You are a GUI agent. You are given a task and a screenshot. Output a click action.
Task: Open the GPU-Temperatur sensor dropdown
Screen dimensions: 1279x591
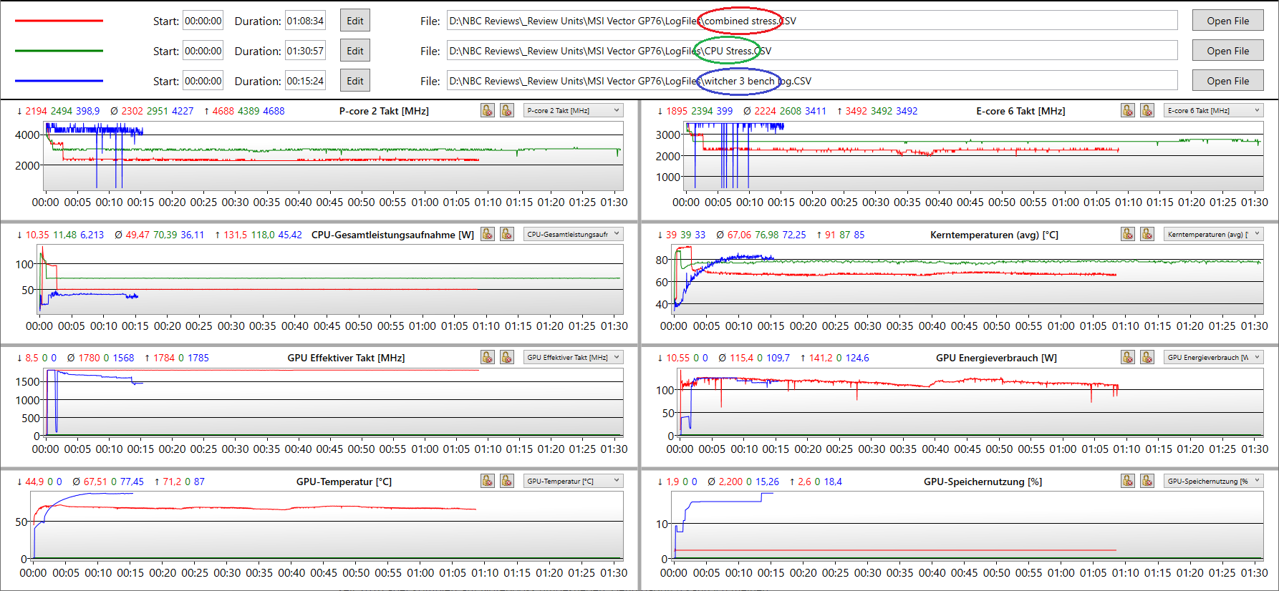[x=573, y=482]
